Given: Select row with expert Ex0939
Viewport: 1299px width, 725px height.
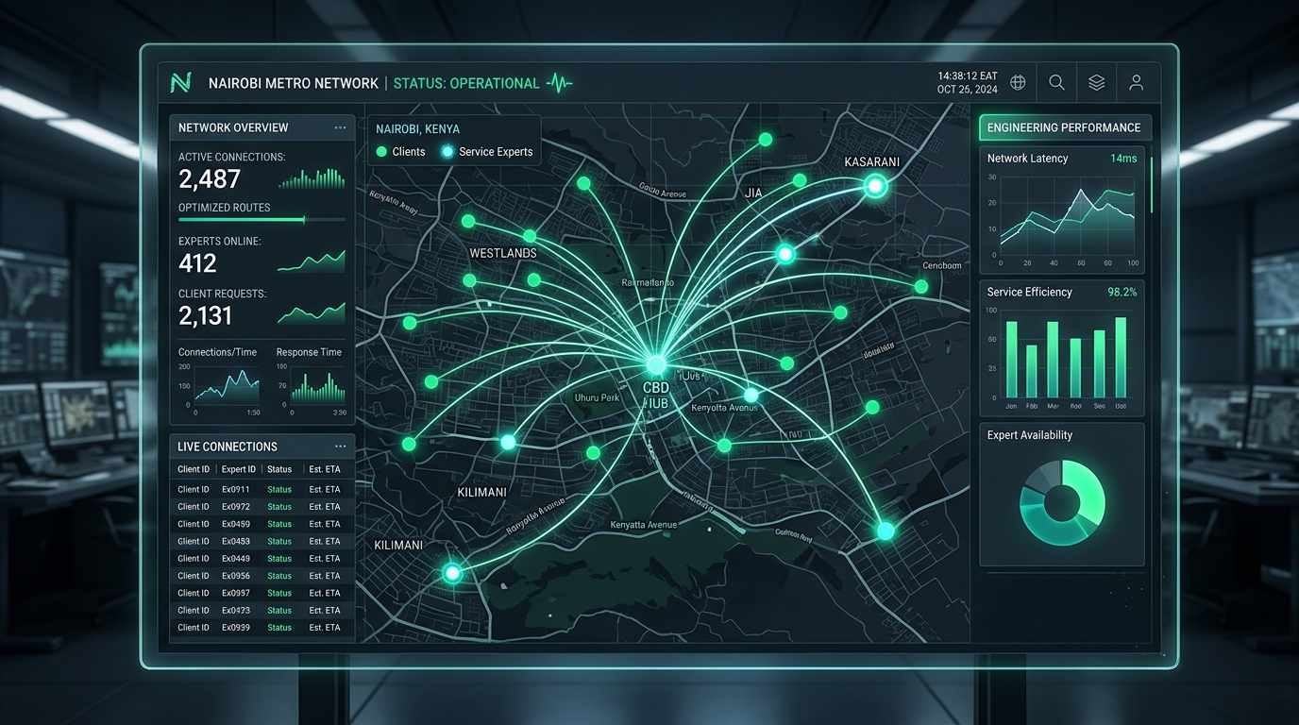Looking at the screenshot, I should (x=261, y=627).
